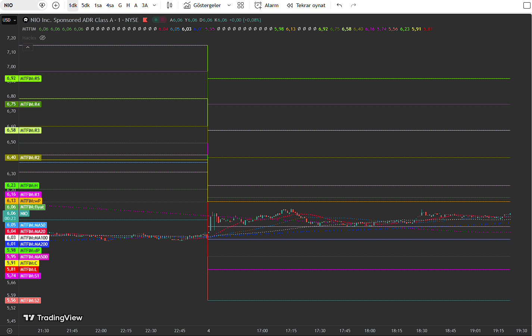Create an alert with the Alarm button
Screen dimensions: 532x336
coord(266,5)
